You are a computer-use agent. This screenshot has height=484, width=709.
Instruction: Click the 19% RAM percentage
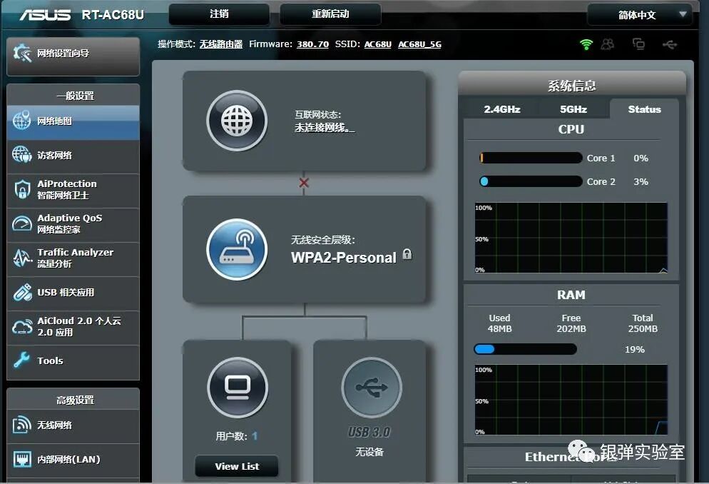point(634,350)
